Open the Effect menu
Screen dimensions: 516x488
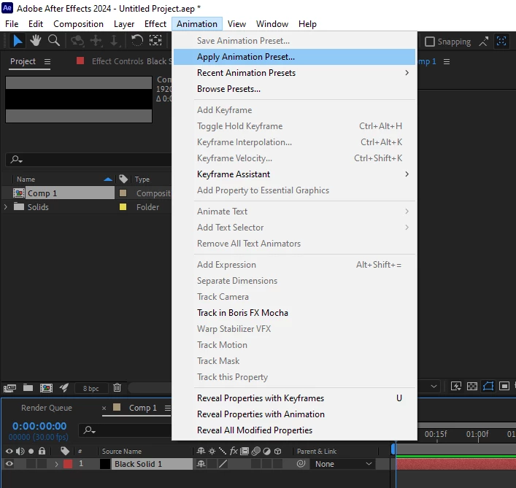(x=155, y=24)
